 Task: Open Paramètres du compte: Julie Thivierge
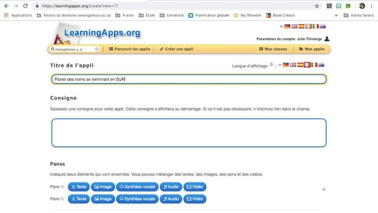tap(289, 39)
